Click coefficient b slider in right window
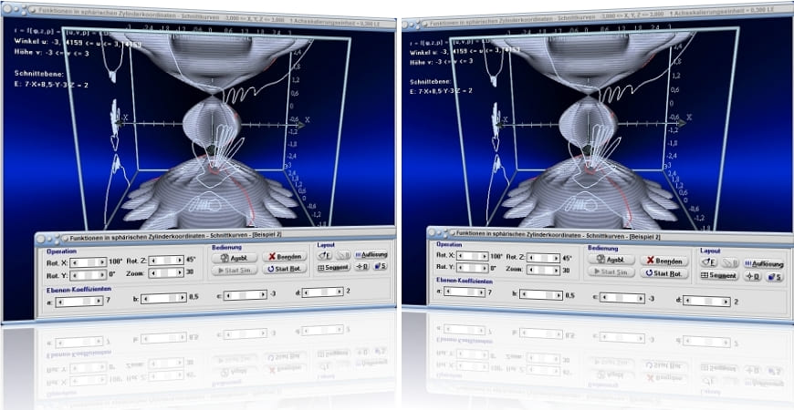Image resolution: width=794 pixels, height=410 pixels. tap(539, 295)
